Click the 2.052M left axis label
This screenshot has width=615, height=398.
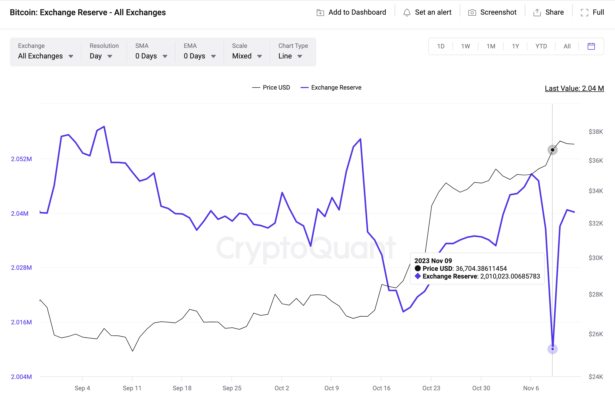pos(21,159)
